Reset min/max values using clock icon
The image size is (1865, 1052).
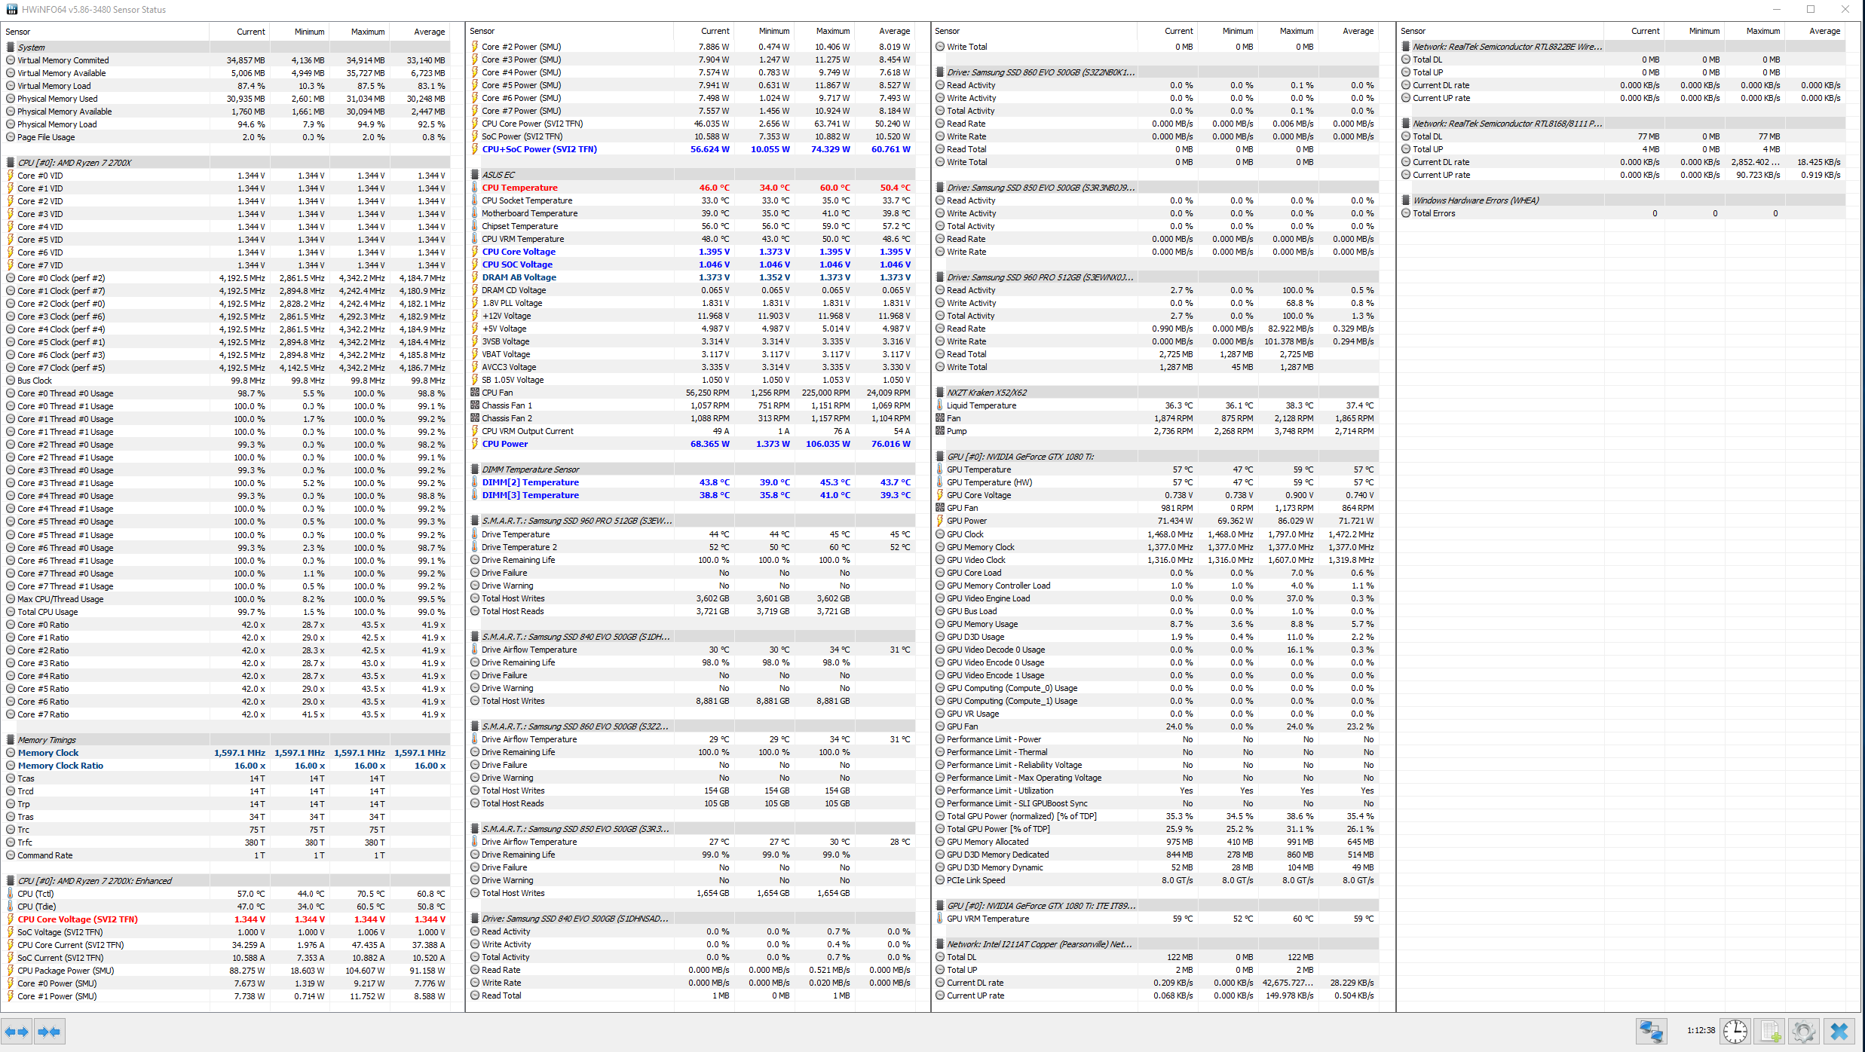[x=1735, y=1031]
